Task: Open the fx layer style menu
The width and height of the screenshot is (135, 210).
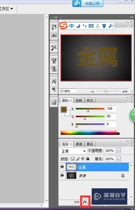Action: (85, 202)
